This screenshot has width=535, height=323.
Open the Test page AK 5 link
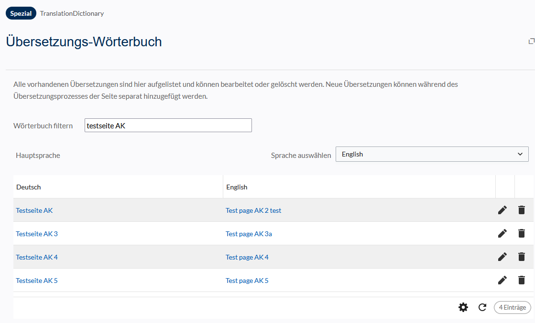(x=247, y=281)
